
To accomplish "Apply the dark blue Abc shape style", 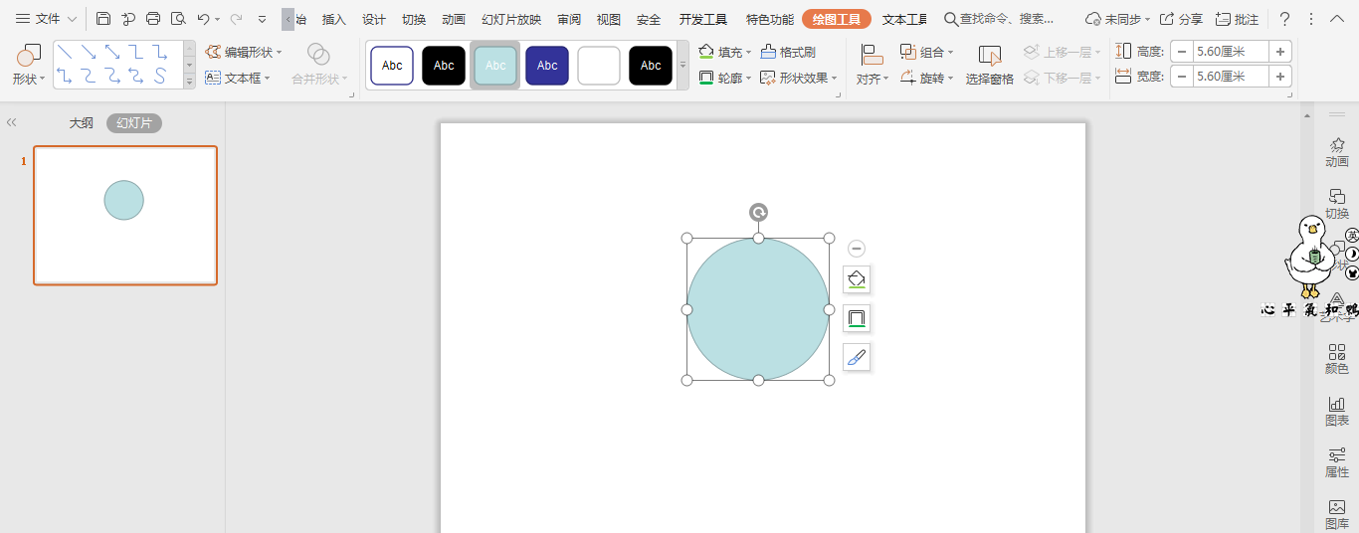I will [x=547, y=66].
